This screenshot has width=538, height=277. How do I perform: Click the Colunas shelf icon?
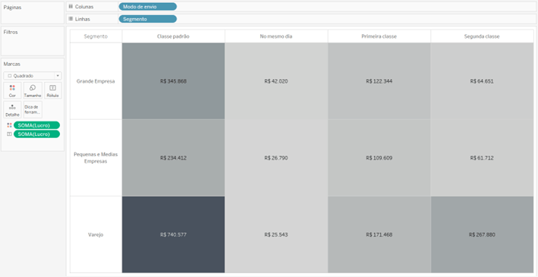point(71,7)
